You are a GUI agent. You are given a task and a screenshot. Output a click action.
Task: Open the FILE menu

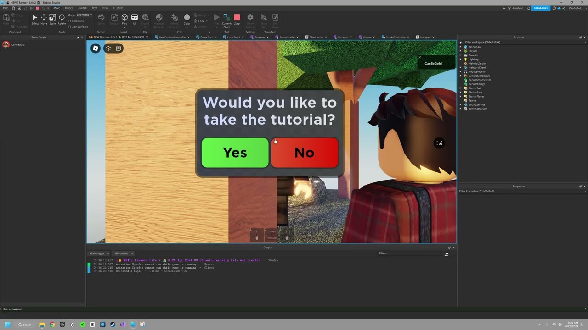point(6,8)
